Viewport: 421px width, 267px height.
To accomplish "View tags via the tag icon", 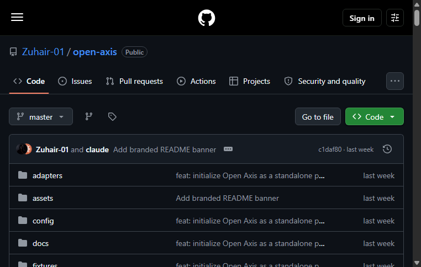I will (112, 116).
